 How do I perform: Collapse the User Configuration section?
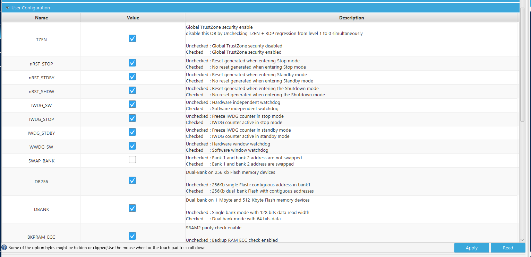tap(7, 8)
